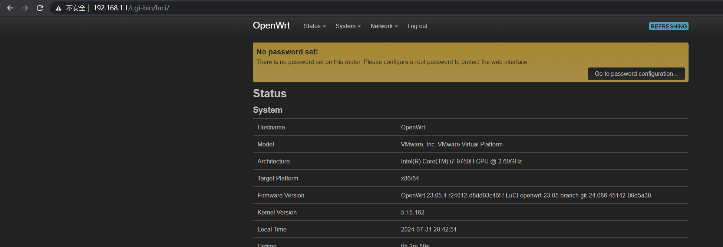Click the x86/64 target platform value
The height and width of the screenshot is (247, 723).
pyautogui.click(x=410, y=178)
